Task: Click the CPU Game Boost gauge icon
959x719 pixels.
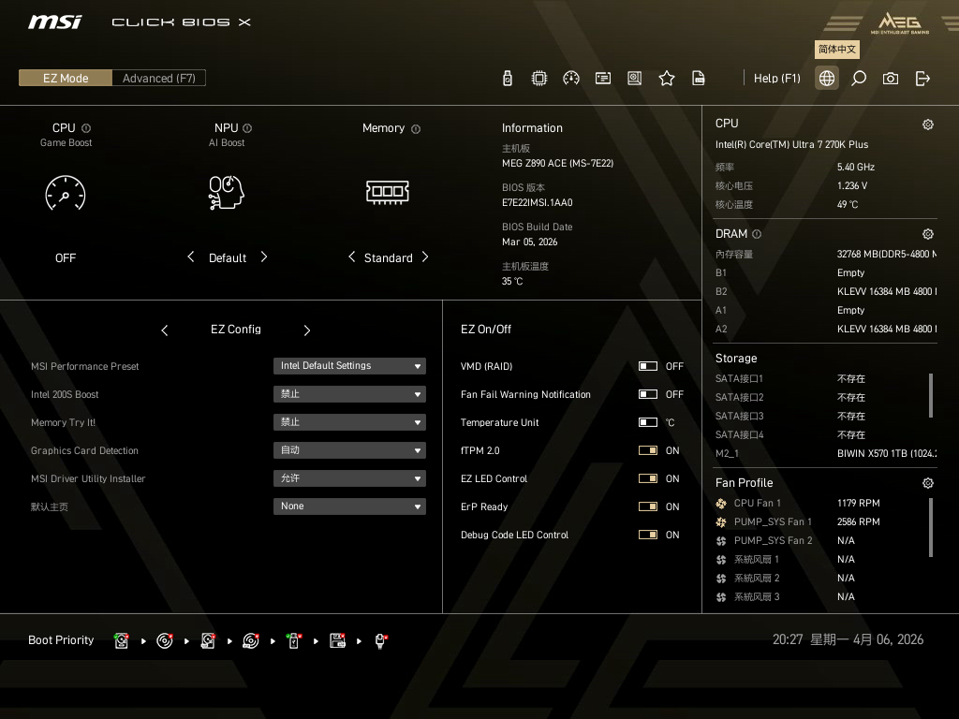Action: pyautogui.click(x=66, y=193)
